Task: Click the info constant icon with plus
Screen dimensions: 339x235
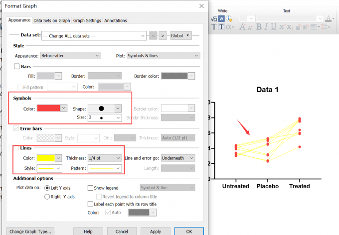Action: 229,19
